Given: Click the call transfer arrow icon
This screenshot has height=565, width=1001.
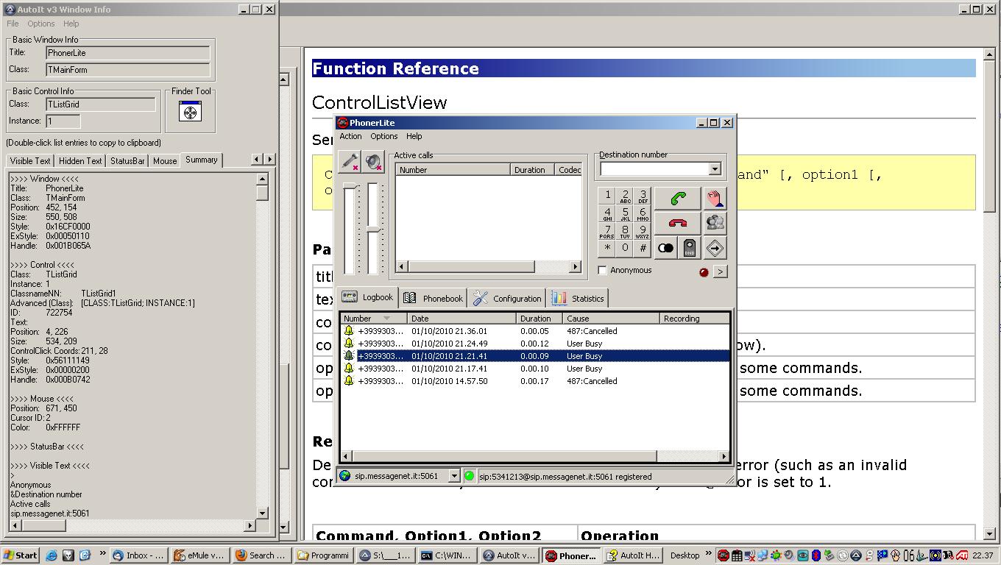Looking at the screenshot, I should pos(714,248).
